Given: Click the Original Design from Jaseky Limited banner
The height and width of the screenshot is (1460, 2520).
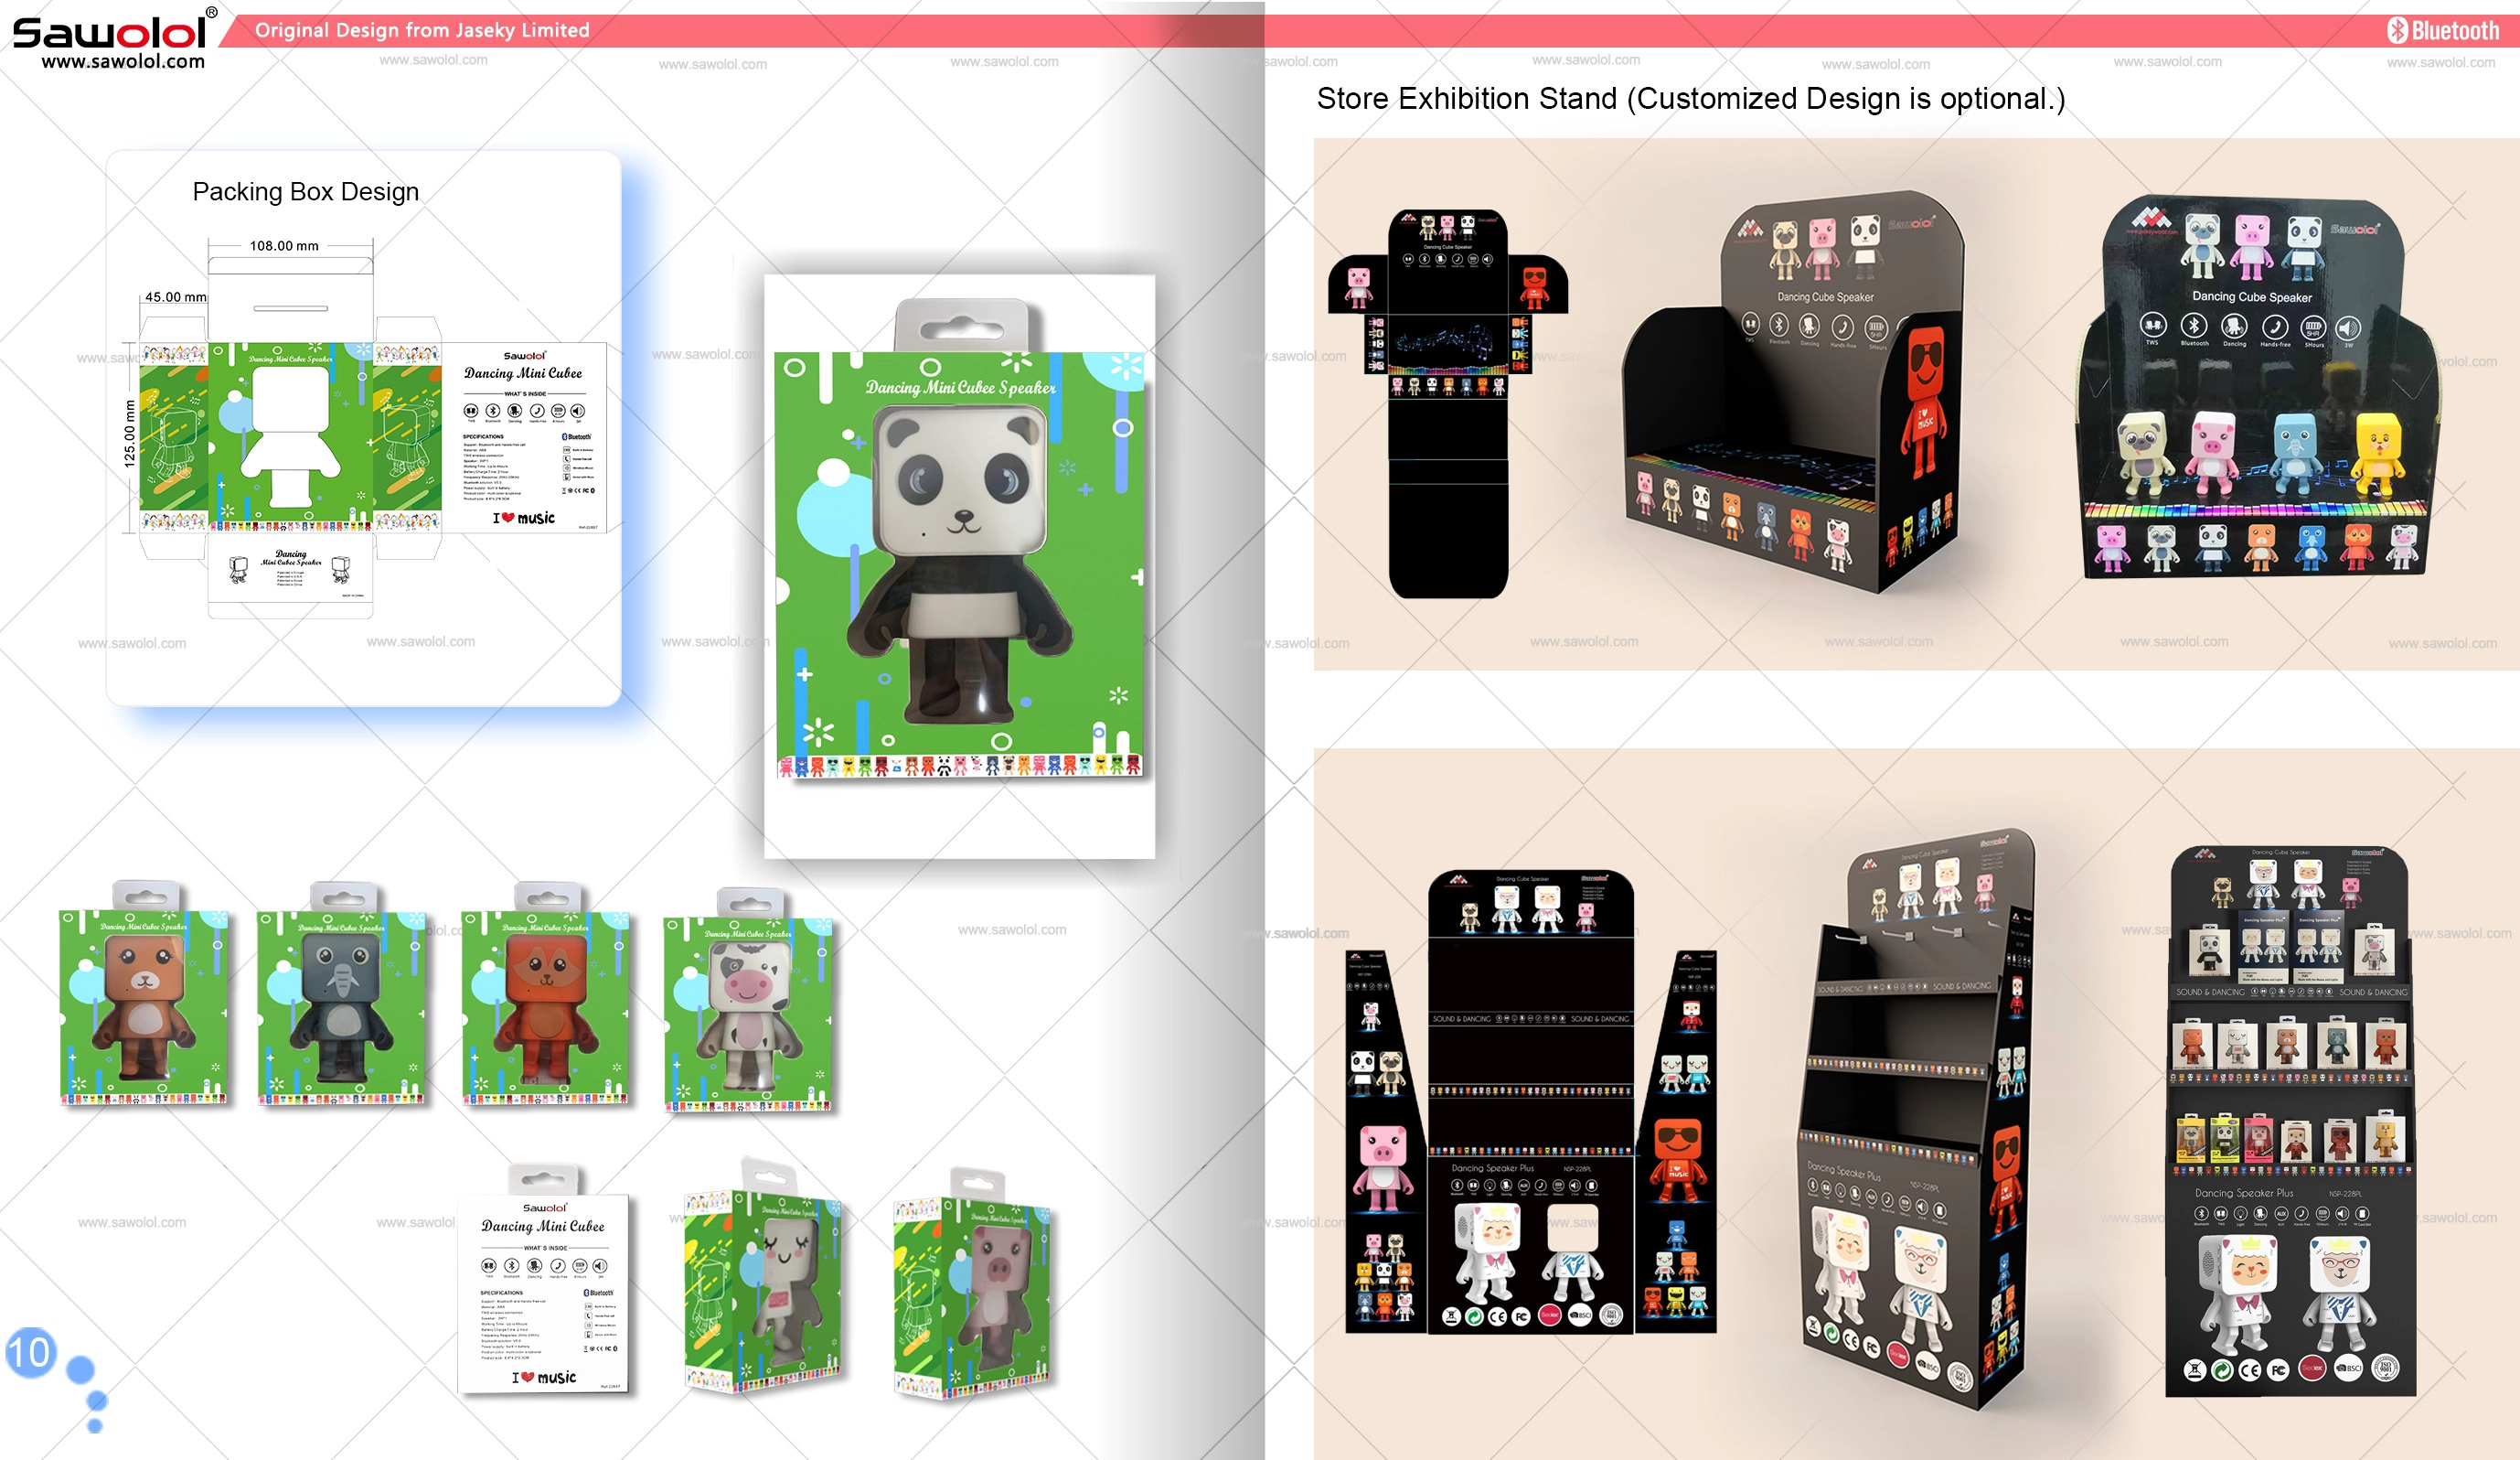Looking at the screenshot, I should coord(422,30).
